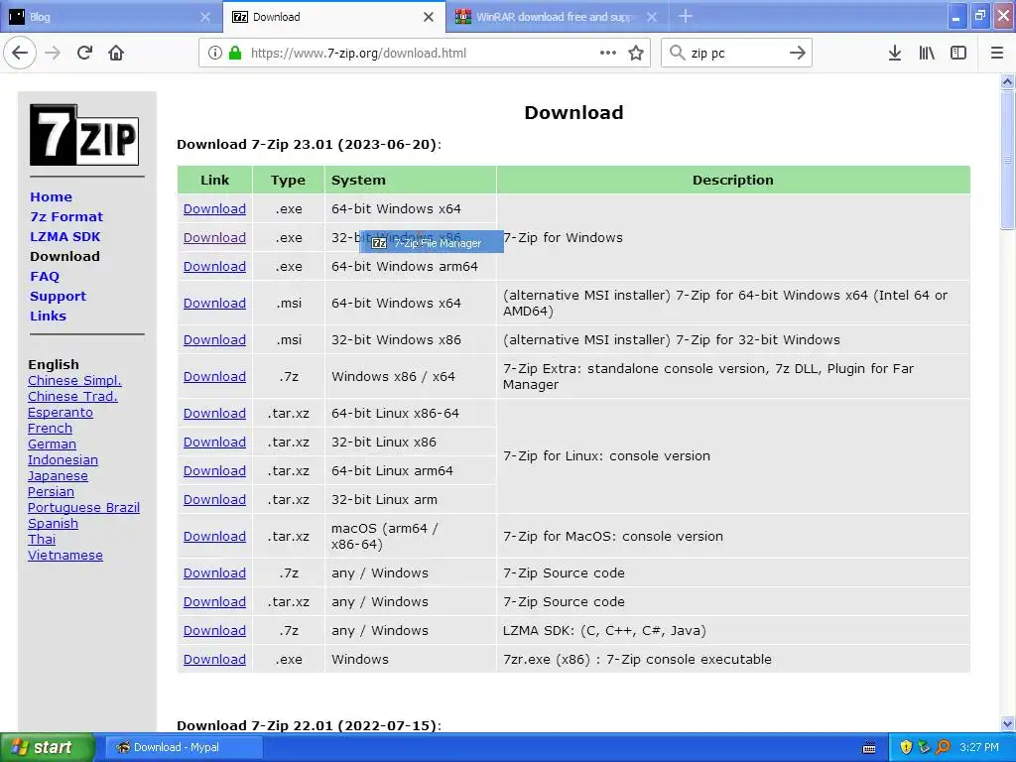
Task: Click the keyboard icon in the taskbar
Action: [869, 748]
